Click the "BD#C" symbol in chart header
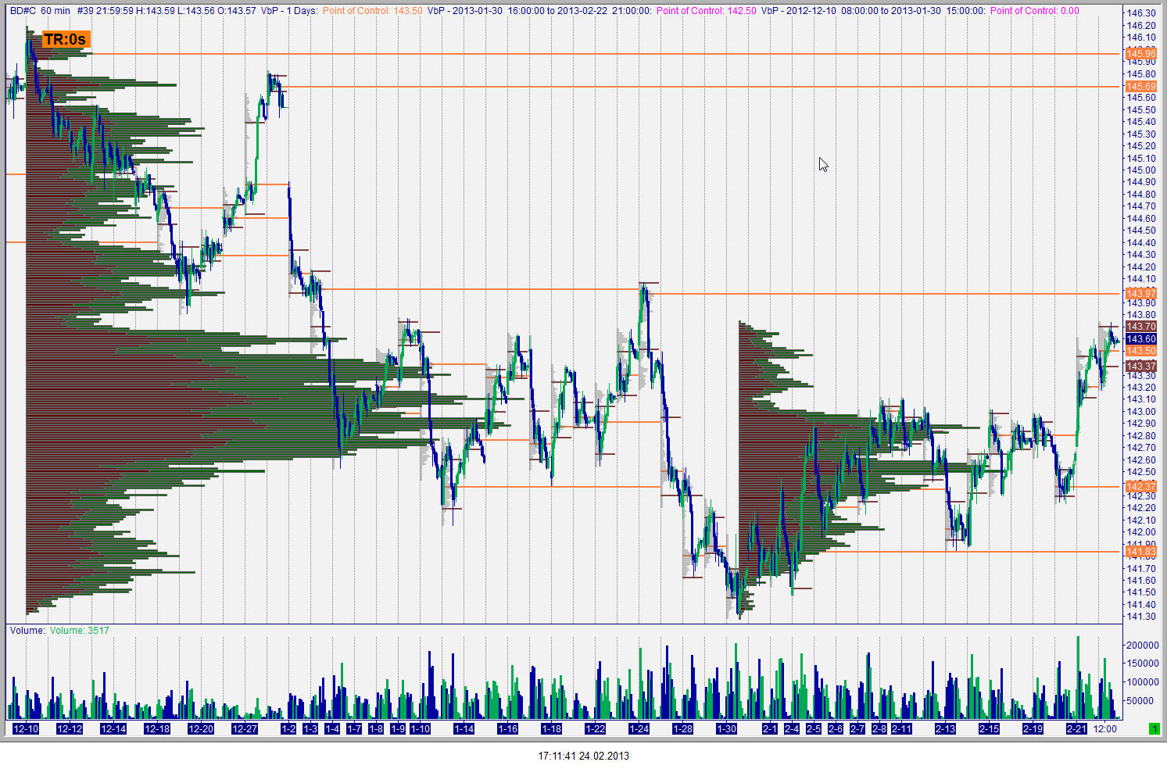 point(23,11)
